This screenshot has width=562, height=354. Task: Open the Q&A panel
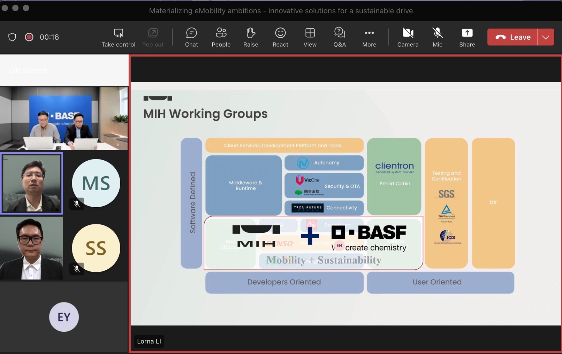(x=340, y=37)
